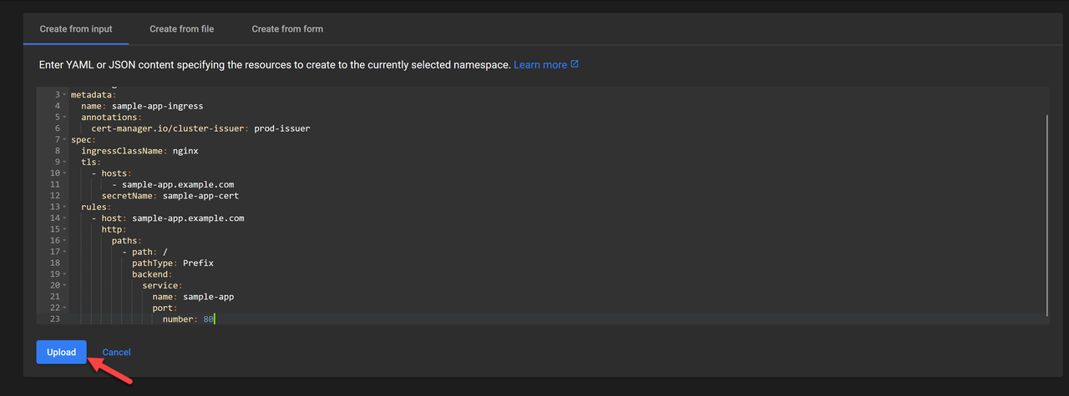Follow the Learn more link
The height and width of the screenshot is (396, 1069).
tap(540, 64)
